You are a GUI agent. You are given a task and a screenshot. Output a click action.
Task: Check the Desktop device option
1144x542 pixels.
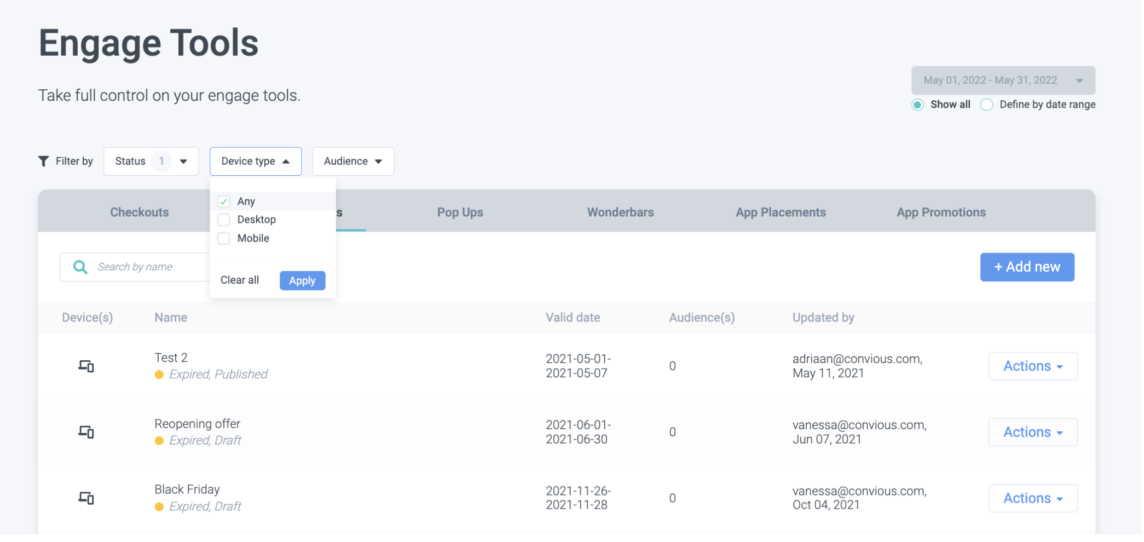(224, 220)
